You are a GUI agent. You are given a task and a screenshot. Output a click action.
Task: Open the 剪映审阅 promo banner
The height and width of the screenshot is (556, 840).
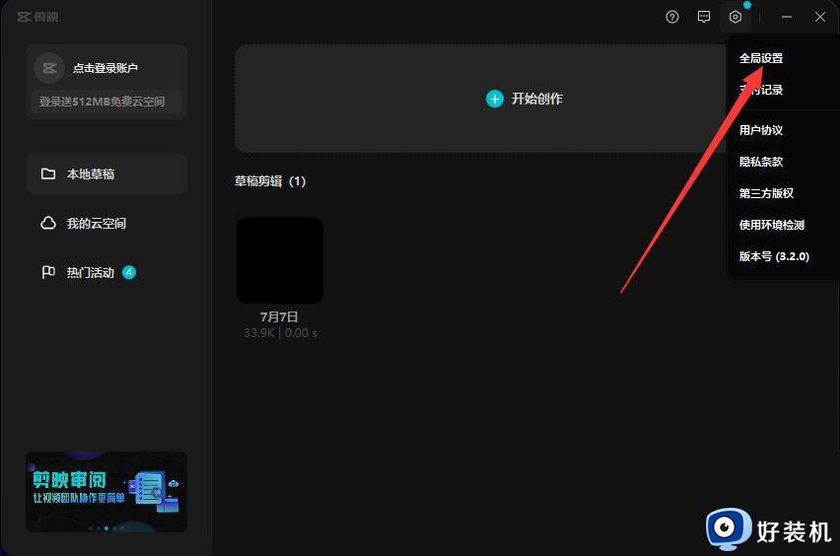click(106, 492)
